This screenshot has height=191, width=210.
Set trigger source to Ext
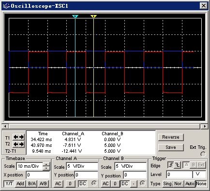201,165
